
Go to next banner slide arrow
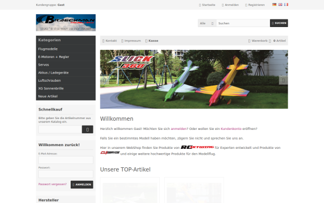(x=283, y=80)
